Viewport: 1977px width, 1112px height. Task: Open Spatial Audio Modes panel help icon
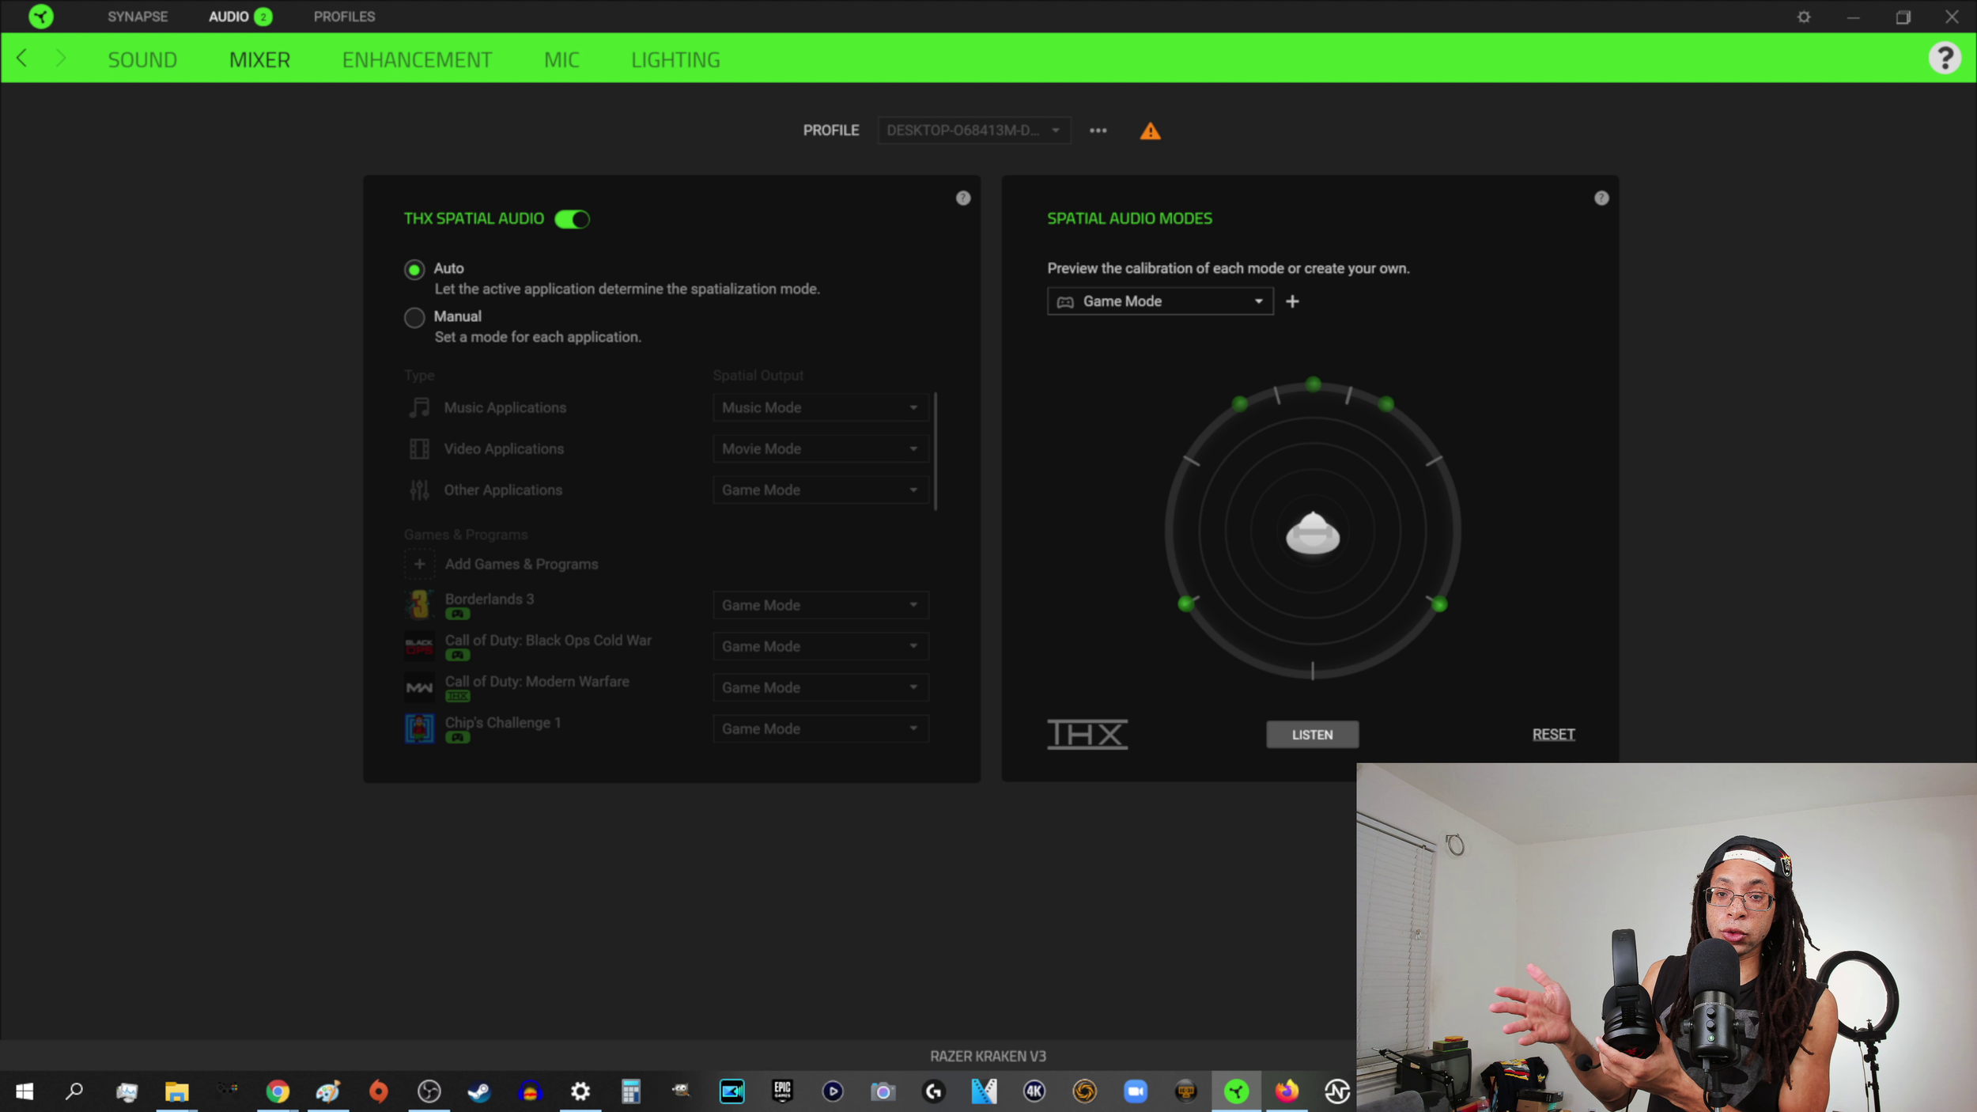(1601, 198)
